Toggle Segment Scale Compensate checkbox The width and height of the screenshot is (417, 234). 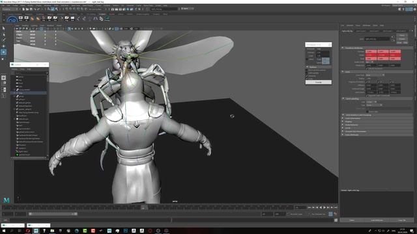click(367, 96)
